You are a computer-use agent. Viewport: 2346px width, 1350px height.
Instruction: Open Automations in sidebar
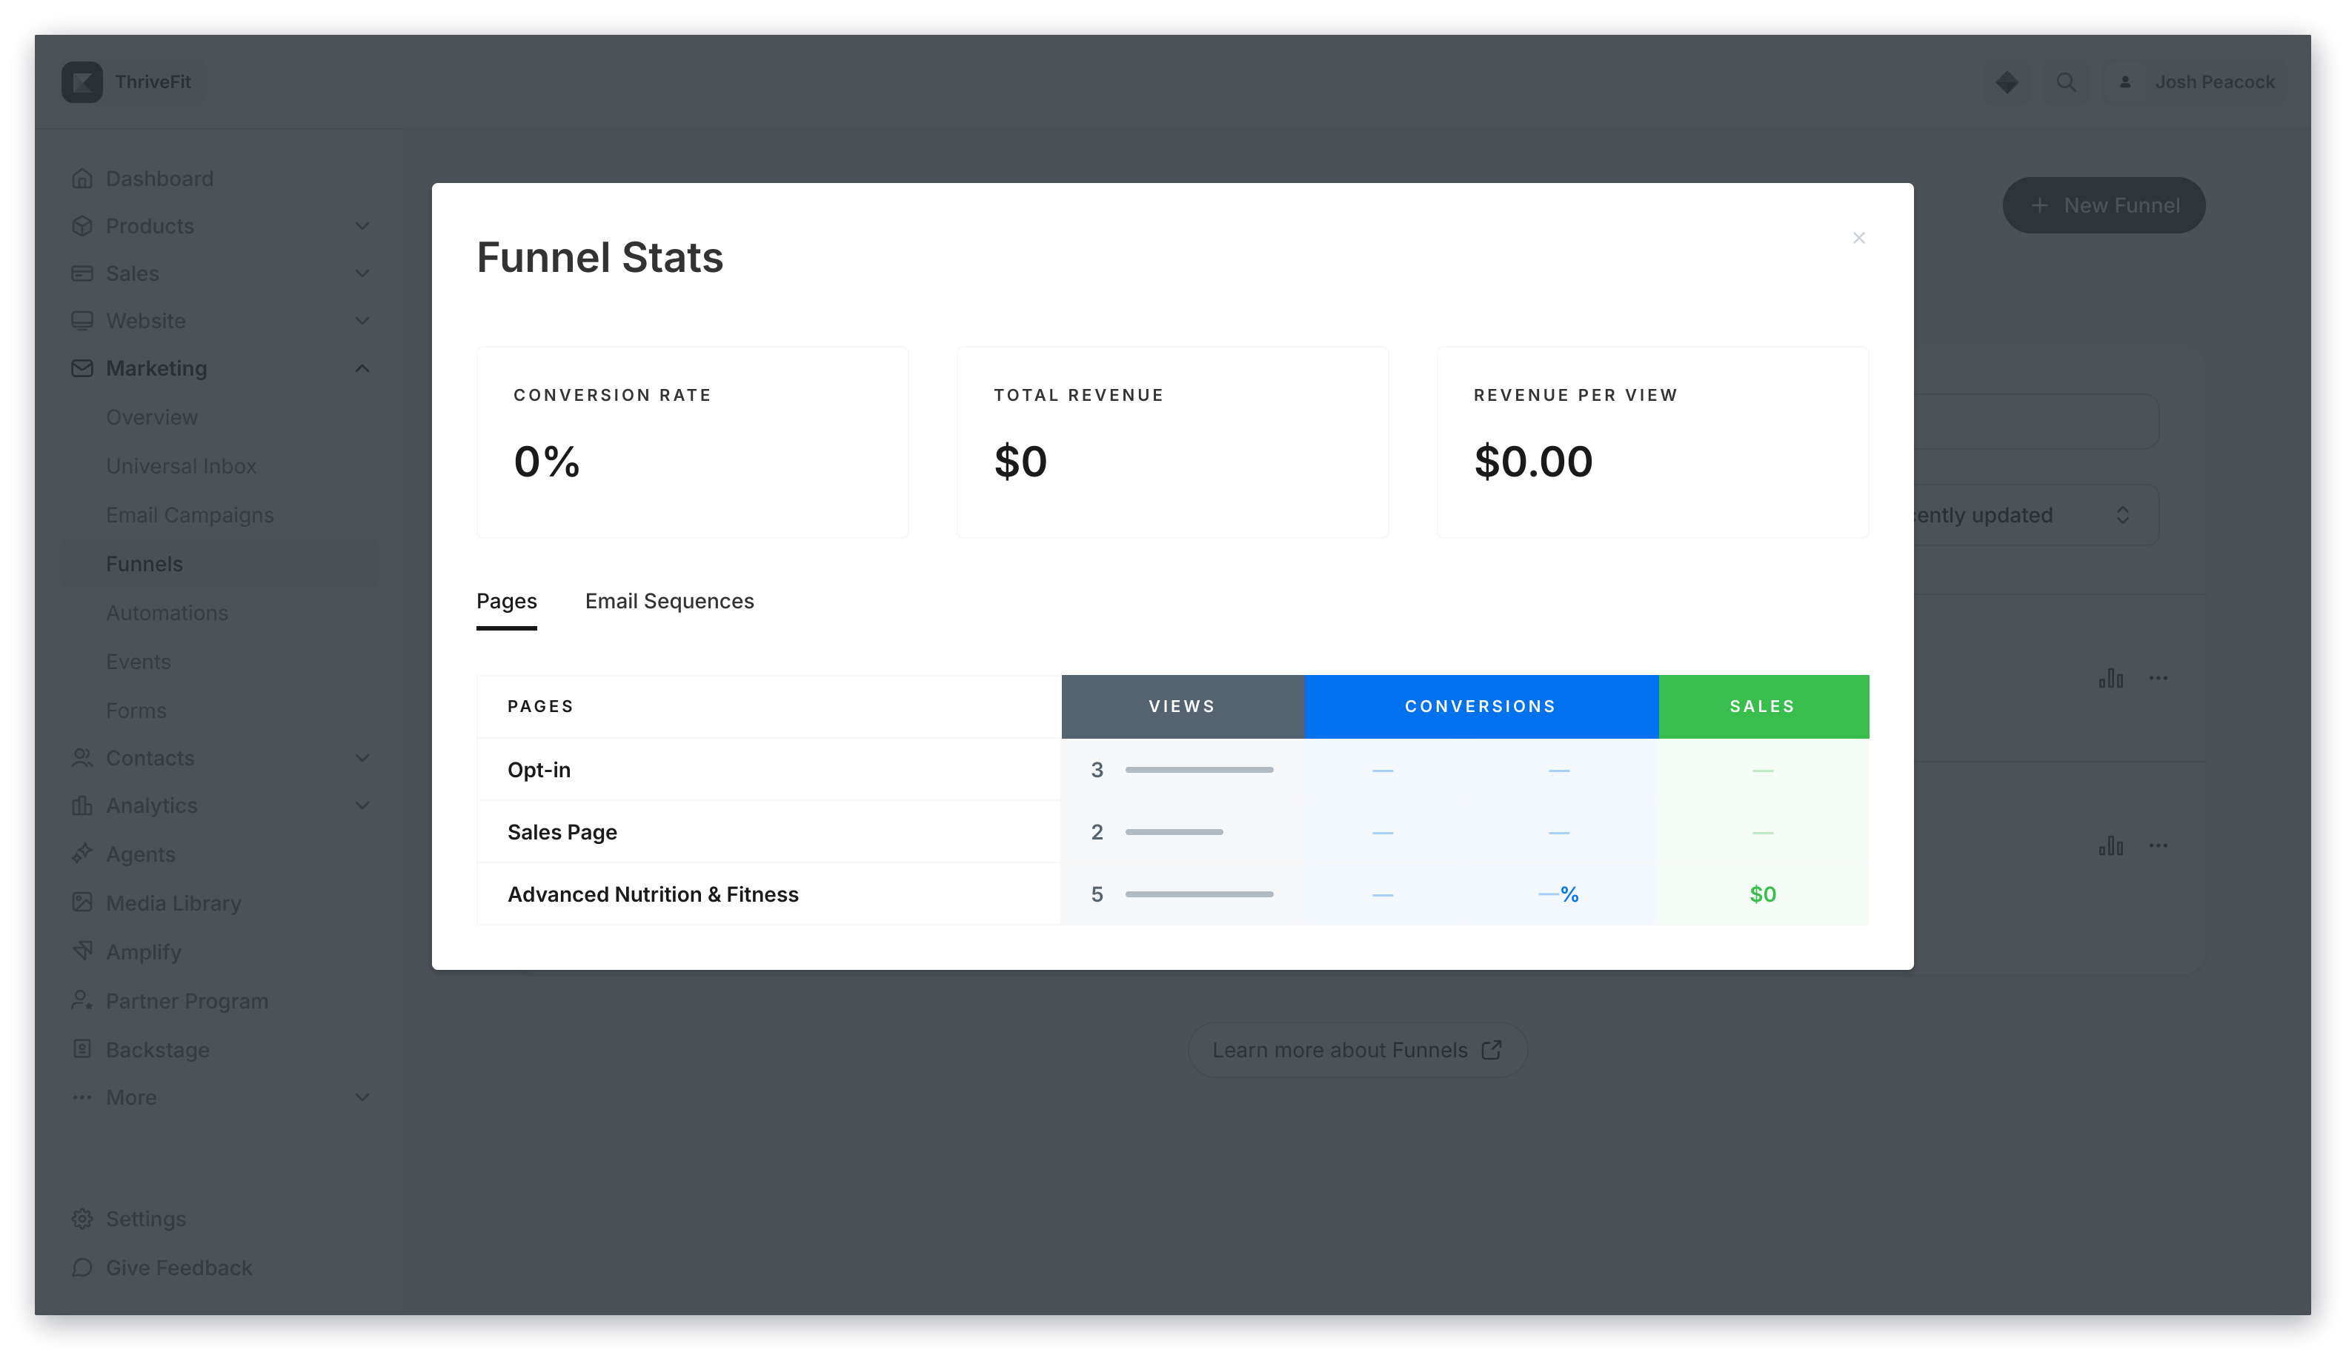click(x=167, y=613)
